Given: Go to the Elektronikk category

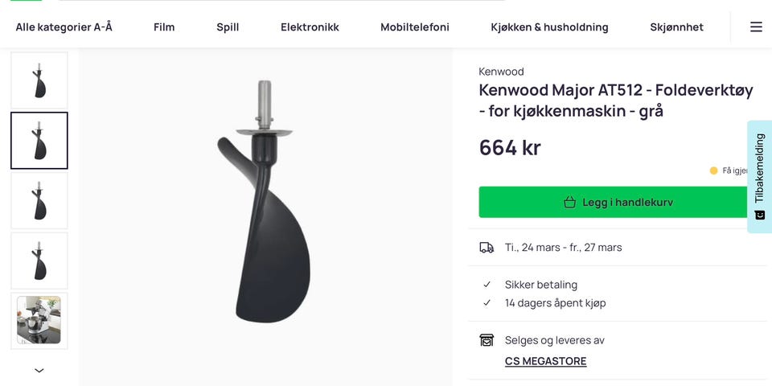Looking at the screenshot, I should [310, 27].
